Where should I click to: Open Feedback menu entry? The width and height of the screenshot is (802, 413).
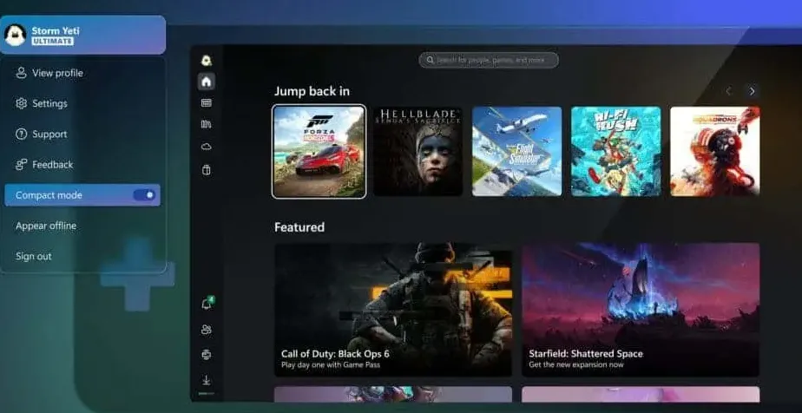pyautogui.click(x=82, y=165)
